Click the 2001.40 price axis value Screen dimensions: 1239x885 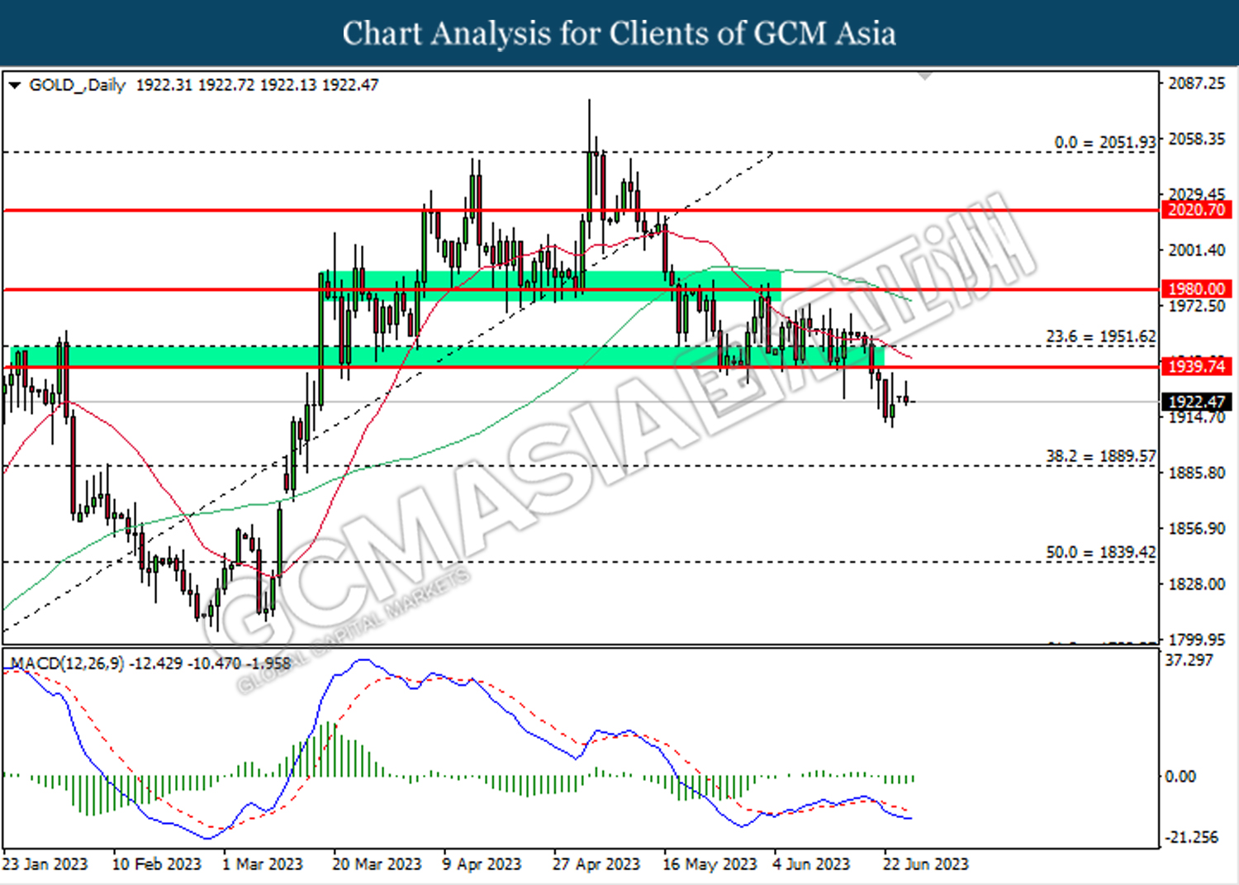point(1196,250)
